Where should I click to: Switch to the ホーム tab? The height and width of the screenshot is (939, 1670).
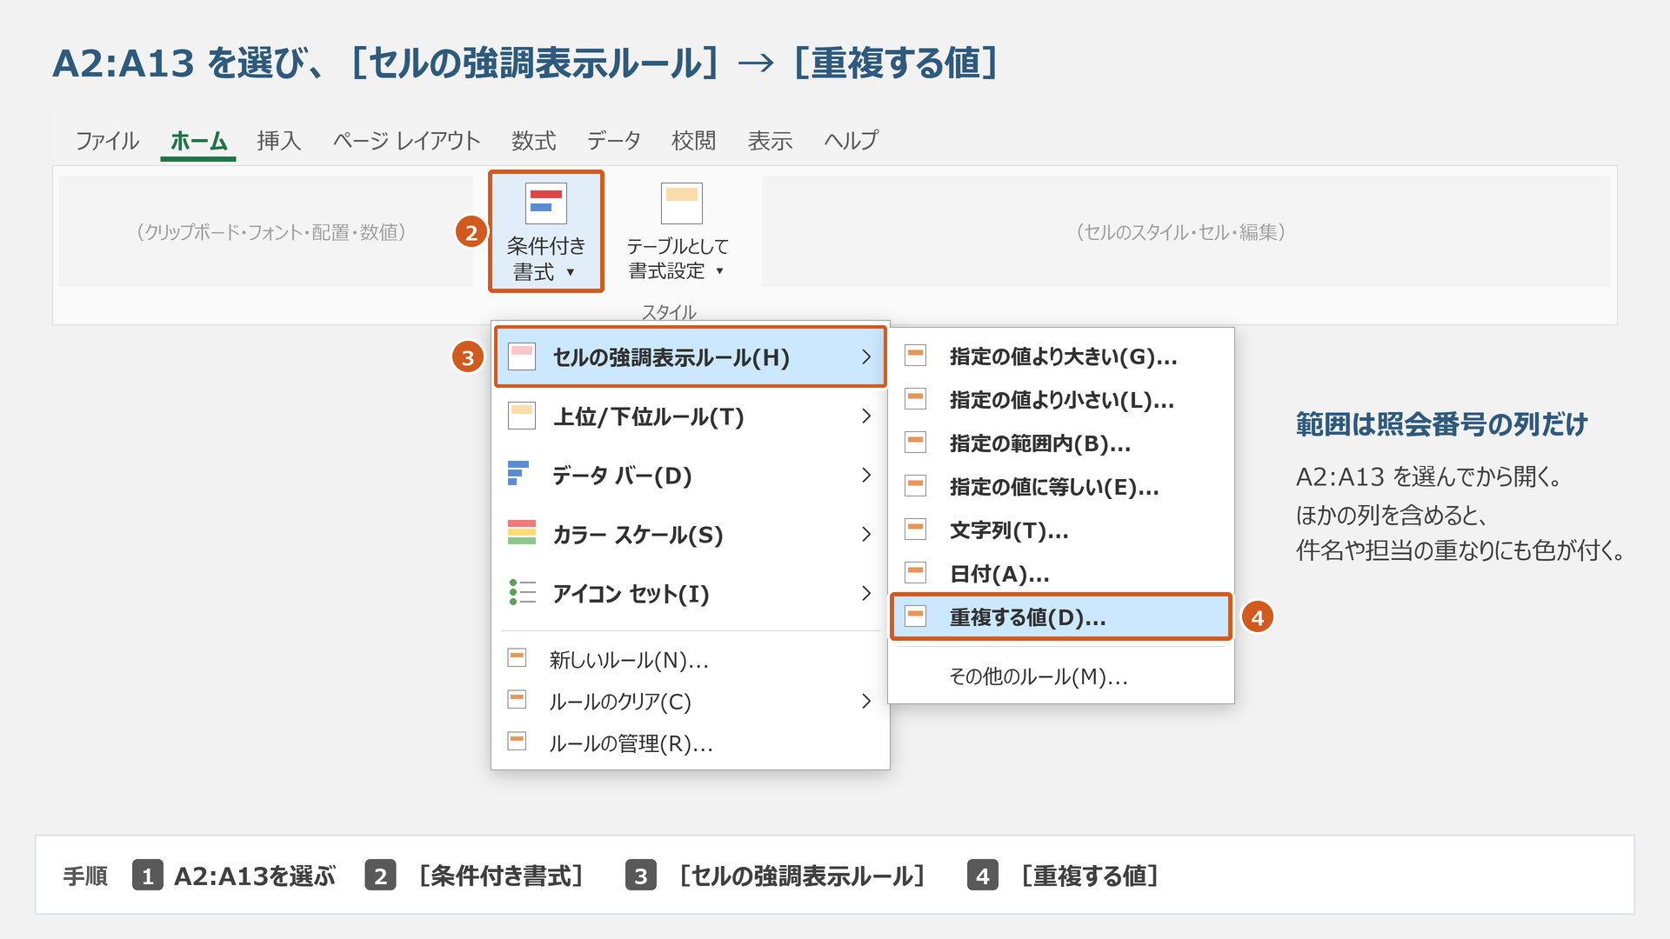(198, 141)
